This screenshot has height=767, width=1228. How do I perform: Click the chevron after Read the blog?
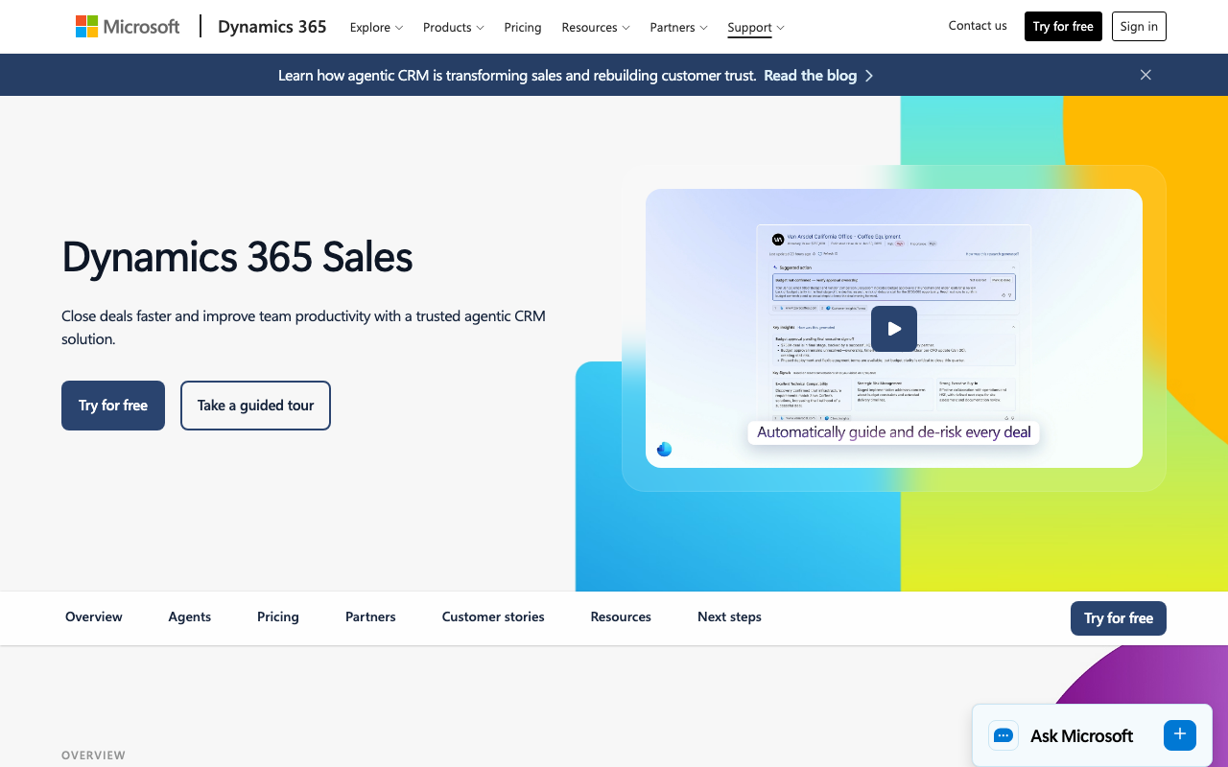(868, 75)
